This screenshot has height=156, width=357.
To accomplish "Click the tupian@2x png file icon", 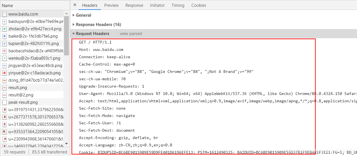I will pos(5,44).
